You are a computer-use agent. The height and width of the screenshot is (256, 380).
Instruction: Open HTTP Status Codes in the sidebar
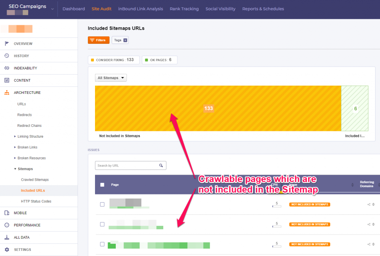pyautogui.click(x=36, y=201)
